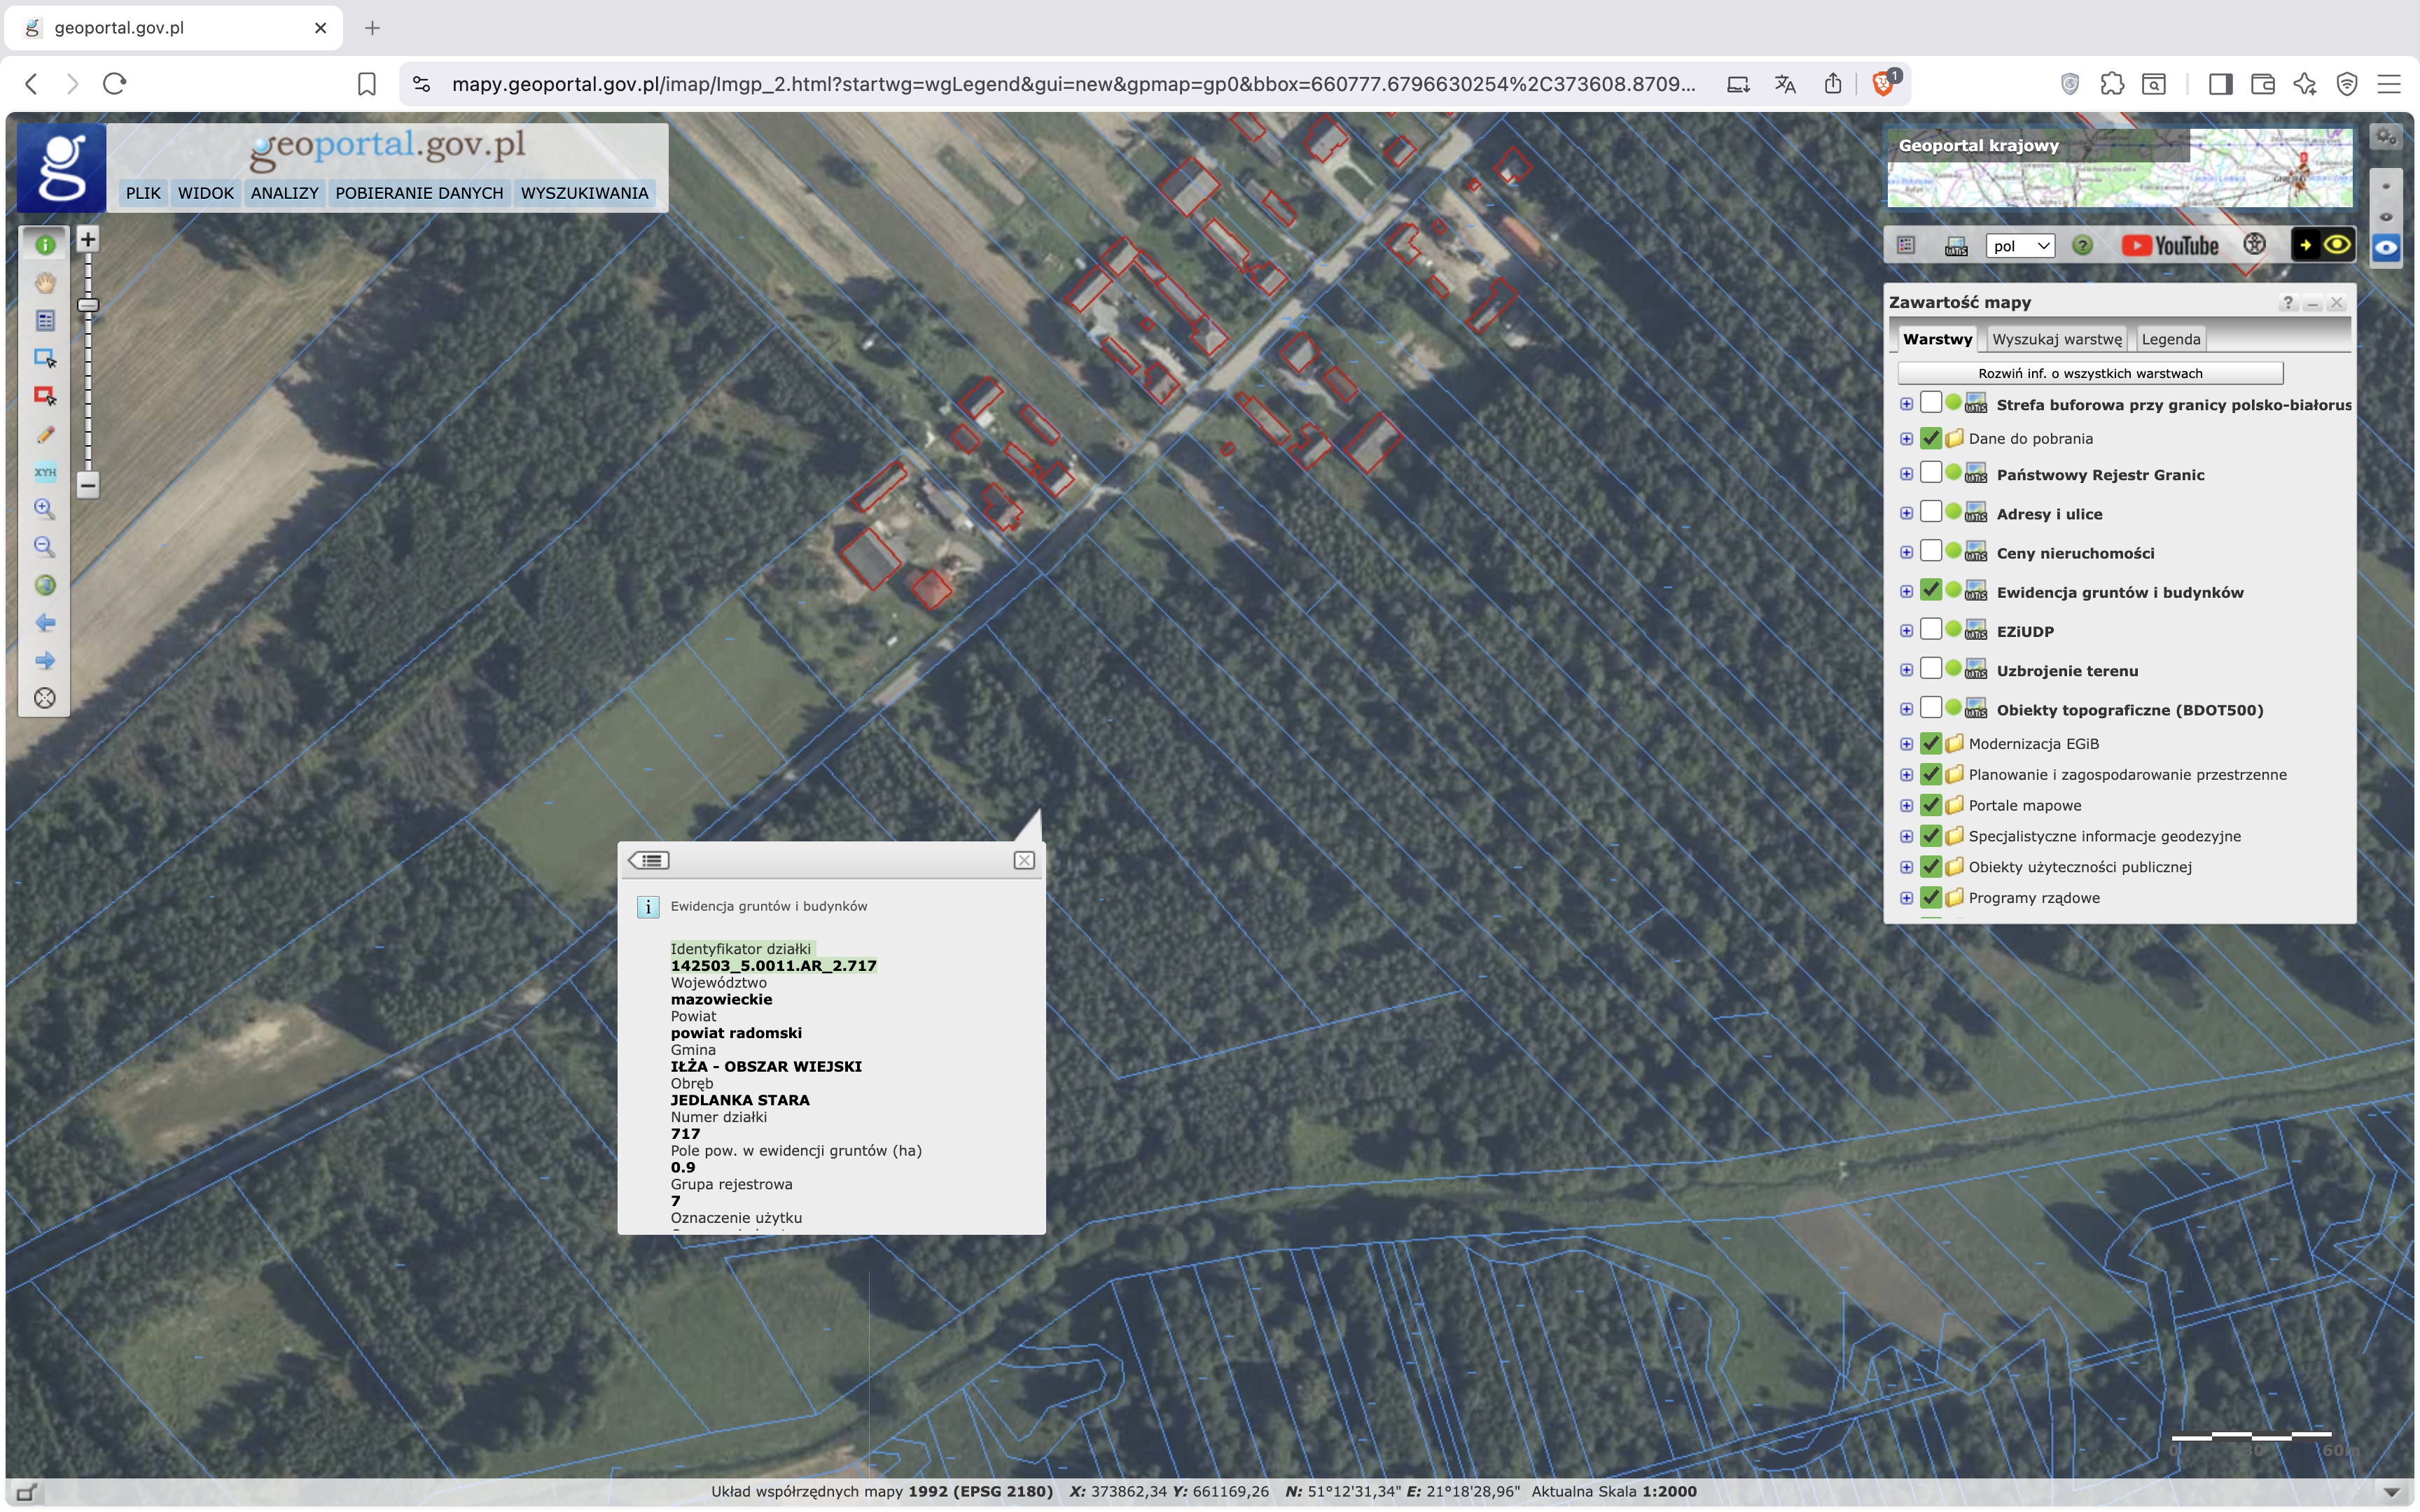
Task: Click Rozwiń inf. o wszystkich warstwach button
Action: click(2090, 373)
